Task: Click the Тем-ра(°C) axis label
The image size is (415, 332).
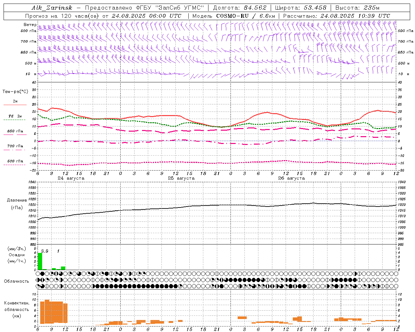Action: (15, 92)
